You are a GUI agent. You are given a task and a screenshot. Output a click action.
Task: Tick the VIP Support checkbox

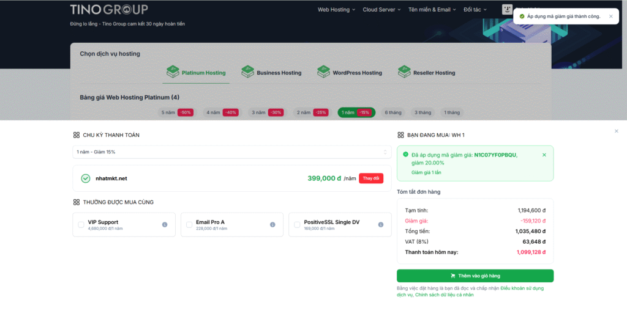[x=81, y=225]
